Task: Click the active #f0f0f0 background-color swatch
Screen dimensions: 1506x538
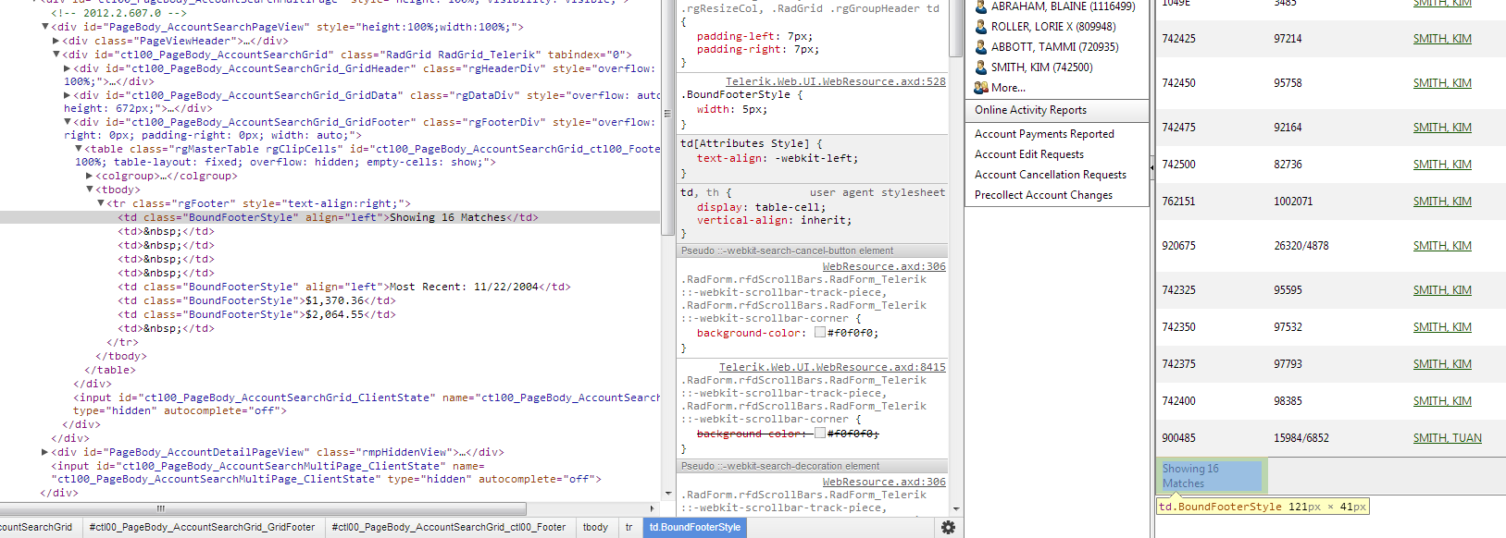Action: coord(819,333)
